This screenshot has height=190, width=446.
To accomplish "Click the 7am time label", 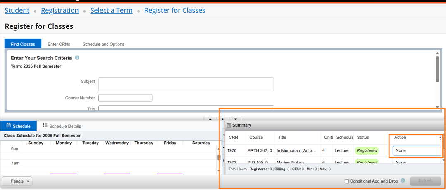I will pos(15,163).
